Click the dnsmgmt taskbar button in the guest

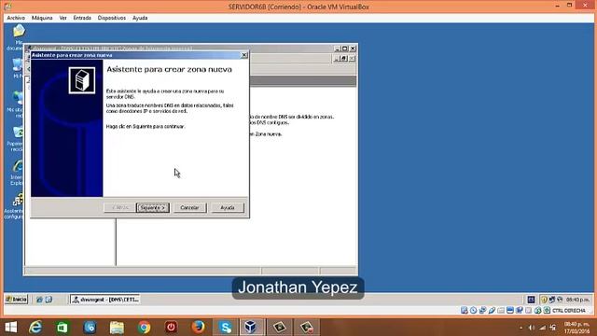coord(105,300)
